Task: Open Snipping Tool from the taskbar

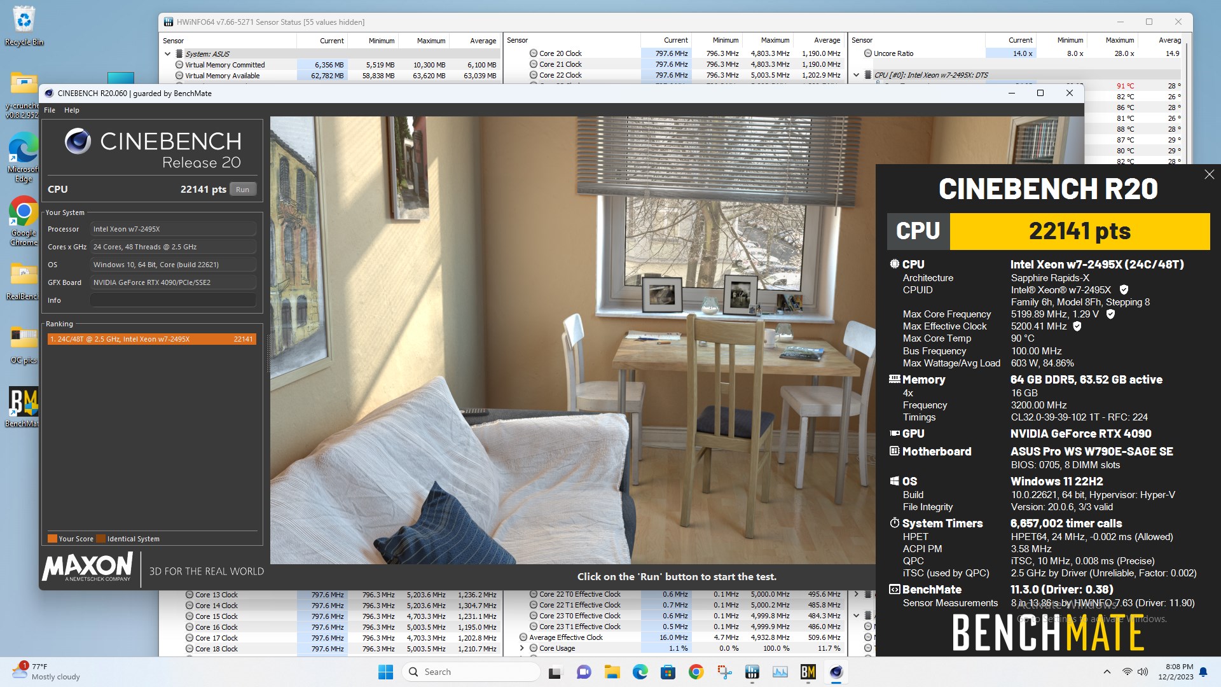Action: tap(724, 672)
